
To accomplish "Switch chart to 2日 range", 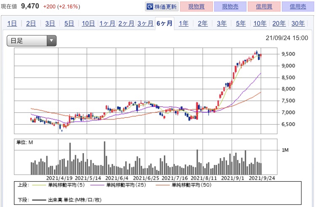I will (x=31, y=24).
